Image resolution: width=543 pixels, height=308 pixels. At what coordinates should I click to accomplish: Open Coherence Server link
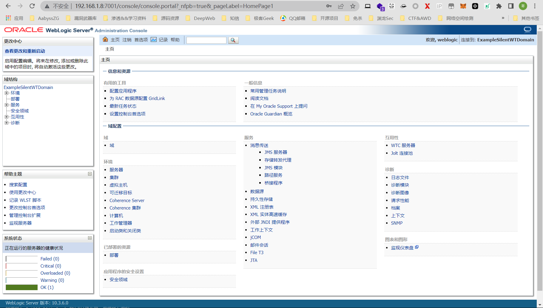point(127,200)
